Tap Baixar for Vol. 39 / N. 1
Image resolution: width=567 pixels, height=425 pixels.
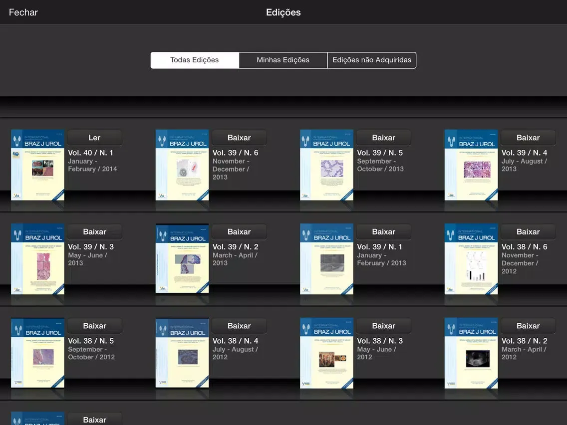click(x=384, y=231)
